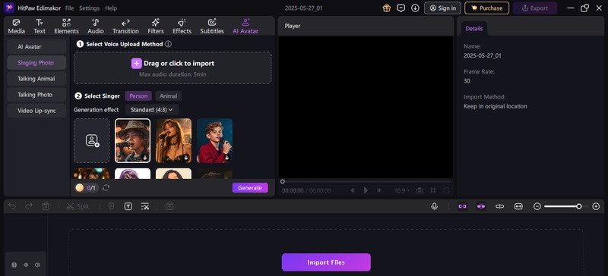608x276 pixels.
Task: Click Drag or click to import area
Action: point(173,67)
